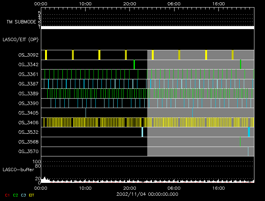Click the first cyan marker in OS_3532 row
This screenshot has height=201, width=265.
(x=142, y=132)
